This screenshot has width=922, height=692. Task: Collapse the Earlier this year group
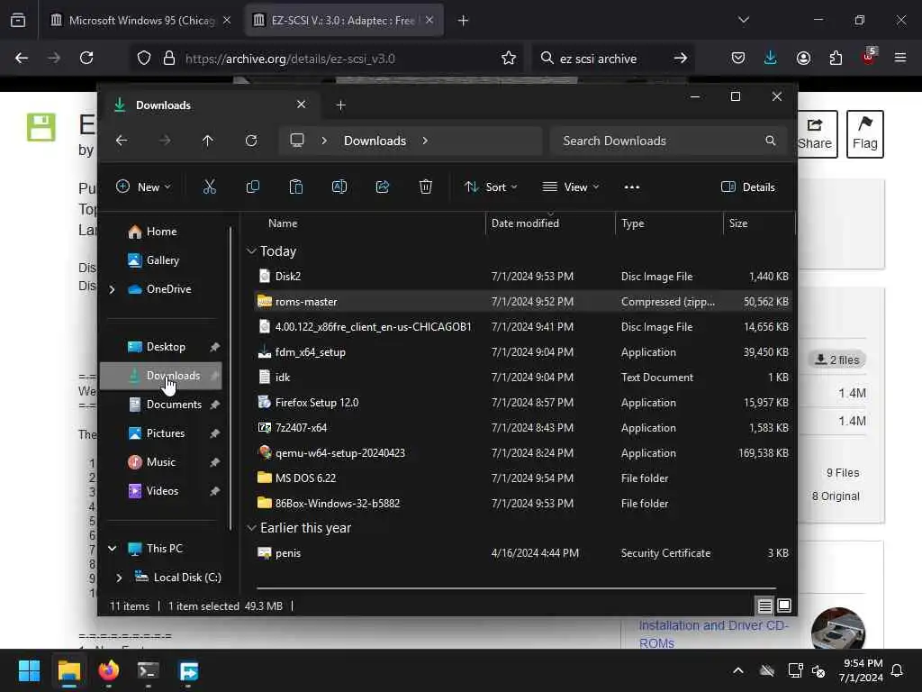tap(251, 528)
